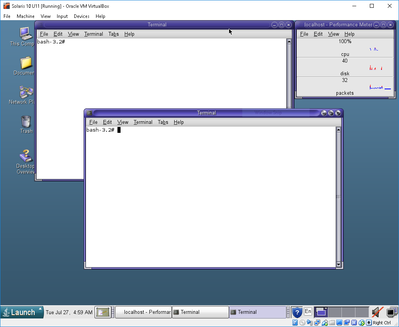Open VirtualBox File menu

point(7,16)
